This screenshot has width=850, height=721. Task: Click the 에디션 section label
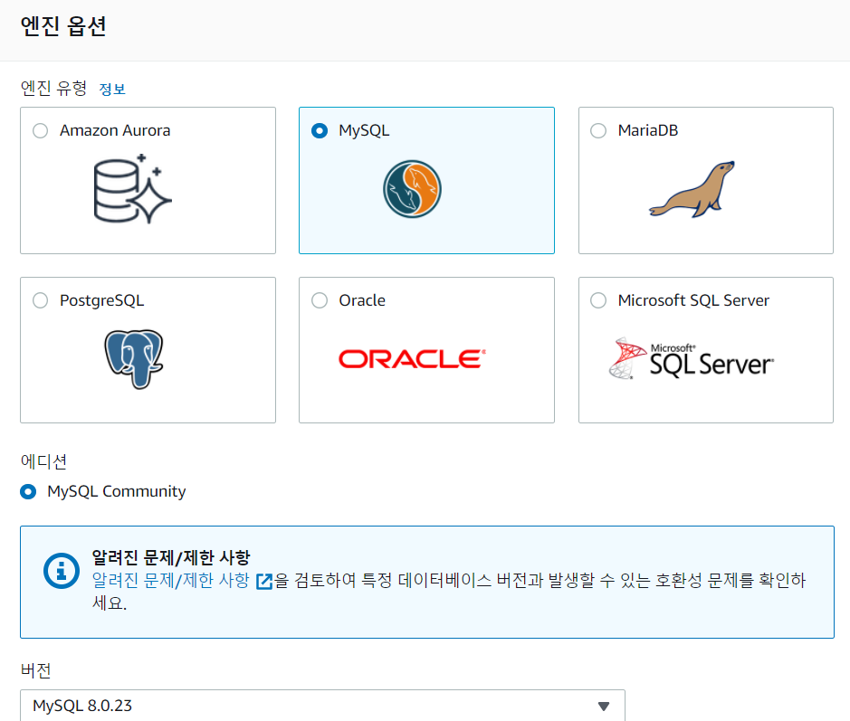click(44, 461)
